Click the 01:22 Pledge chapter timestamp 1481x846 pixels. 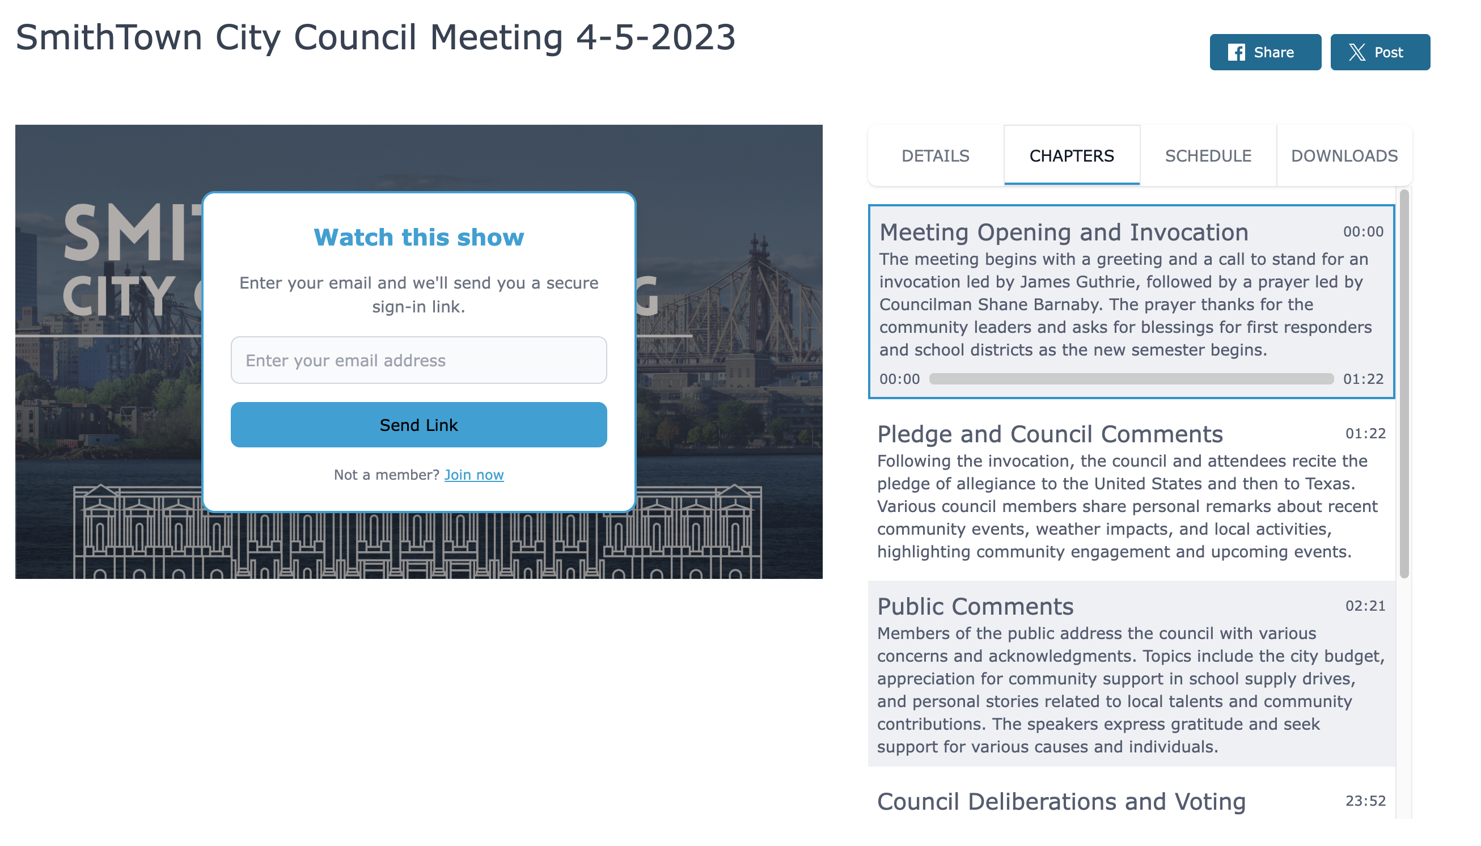(x=1364, y=433)
